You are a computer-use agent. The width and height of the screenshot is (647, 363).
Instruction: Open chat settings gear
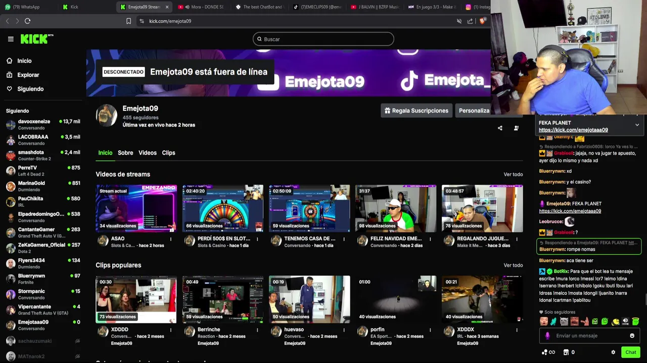coord(613,352)
